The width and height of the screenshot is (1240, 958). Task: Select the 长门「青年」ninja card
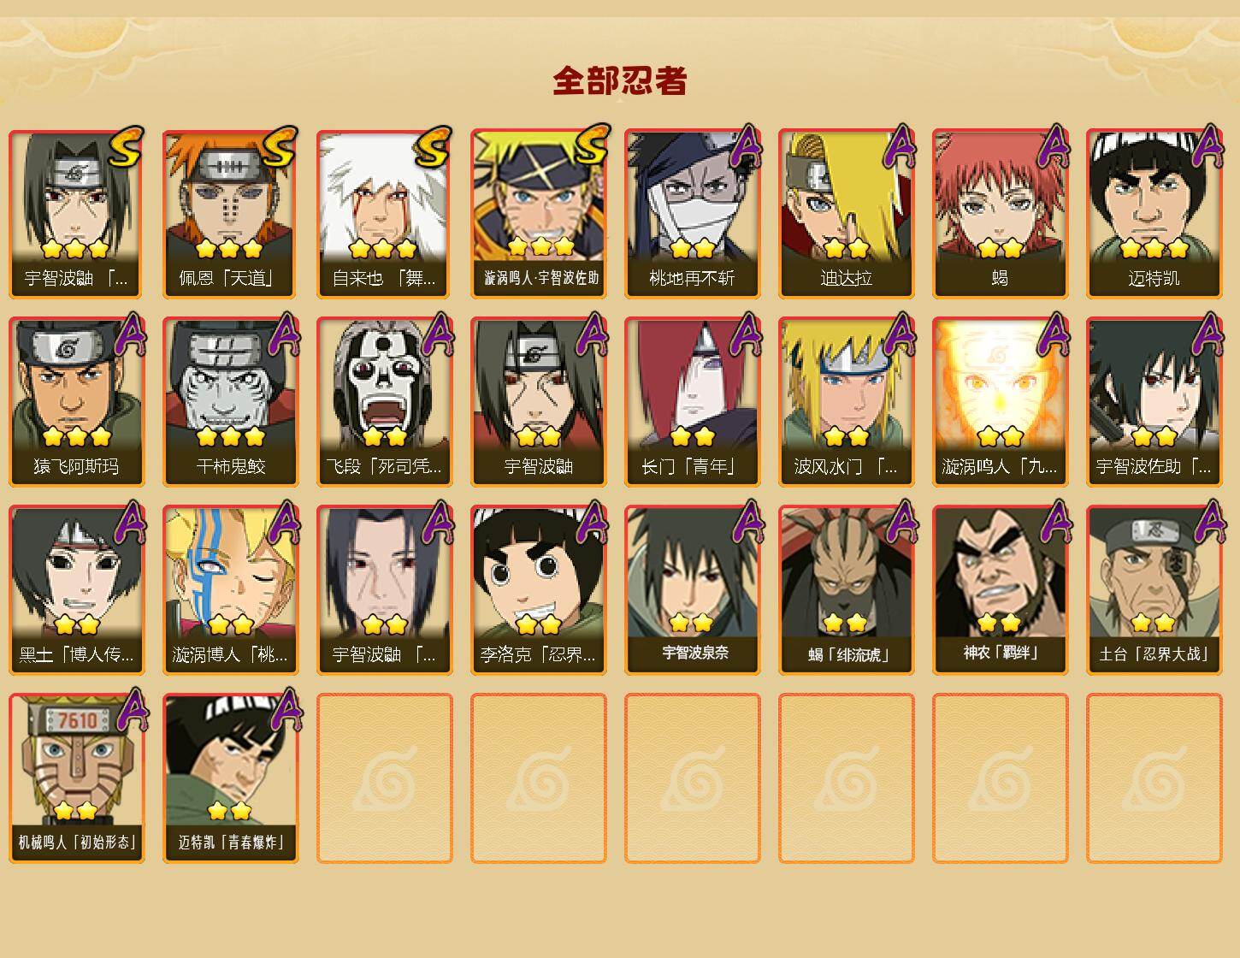point(693,402)
